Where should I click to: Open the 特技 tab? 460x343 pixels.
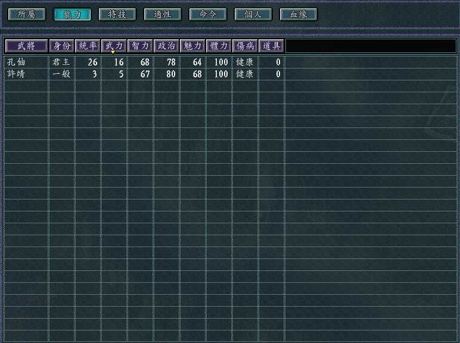click(x=117, y=14)
